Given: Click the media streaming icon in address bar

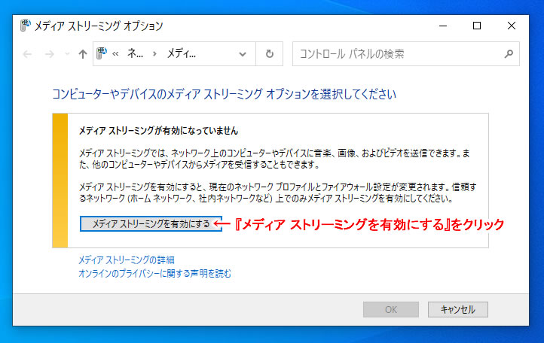Looking at the screenshot, I should pos(102,54).
